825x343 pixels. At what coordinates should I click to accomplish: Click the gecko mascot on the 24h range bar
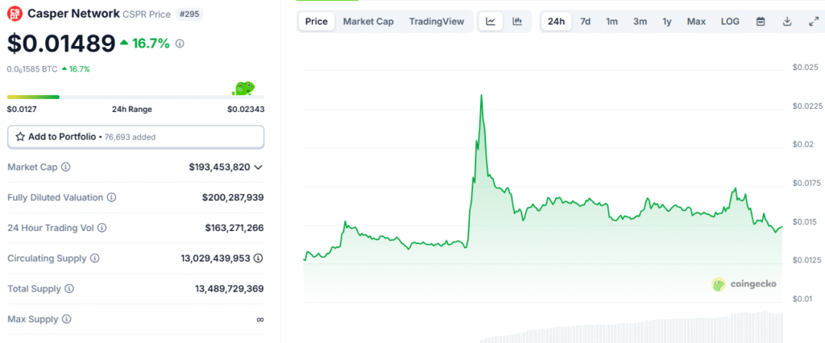point(243,89)
